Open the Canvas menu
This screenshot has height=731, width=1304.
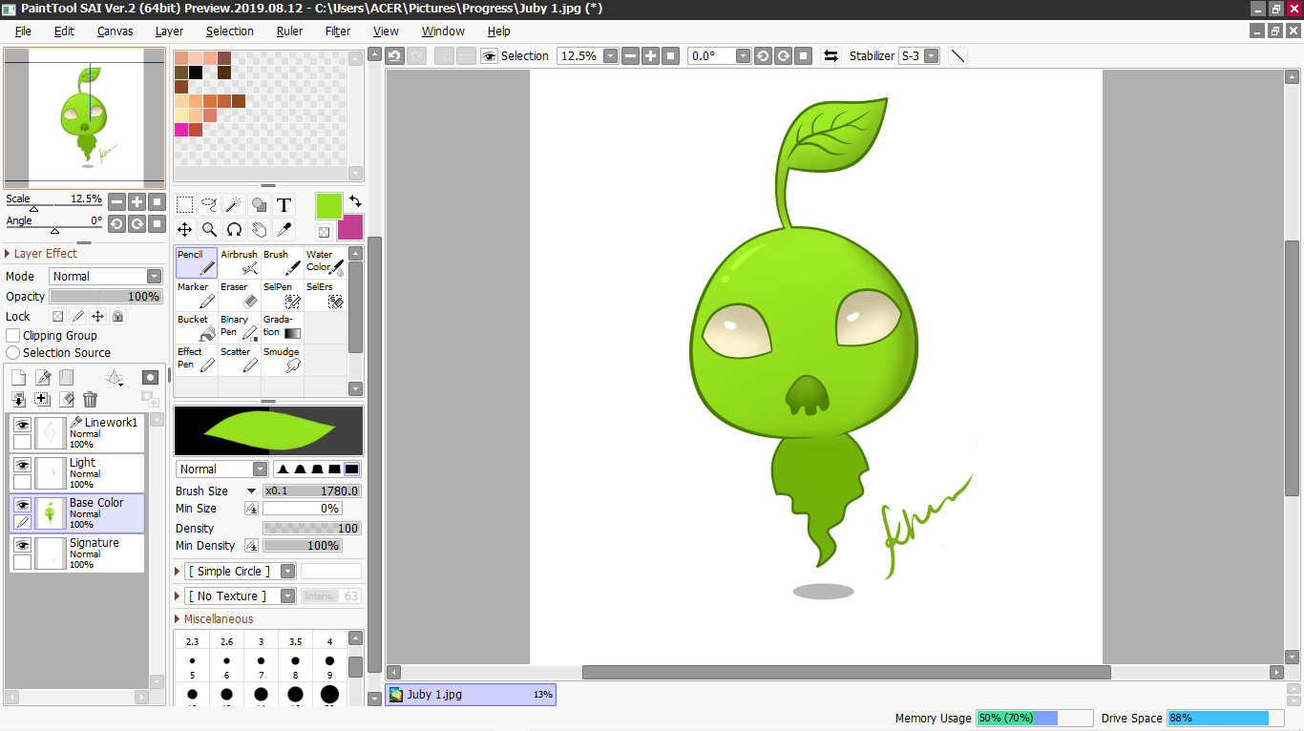pos(115,31)
